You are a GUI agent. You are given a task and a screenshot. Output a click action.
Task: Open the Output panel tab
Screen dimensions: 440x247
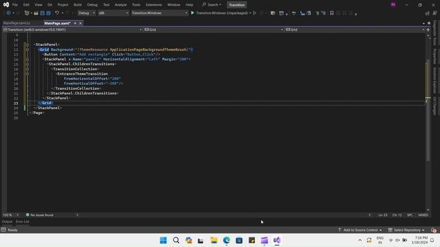pyautogui.click(x=7, y=222)
